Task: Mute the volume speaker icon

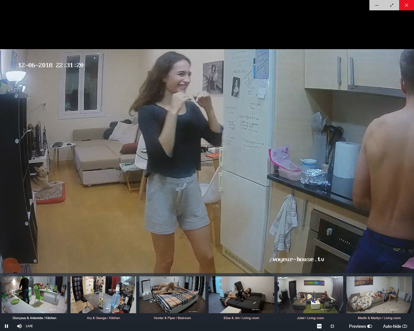Action: click(19, 326)
